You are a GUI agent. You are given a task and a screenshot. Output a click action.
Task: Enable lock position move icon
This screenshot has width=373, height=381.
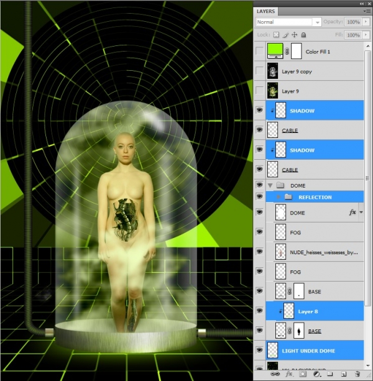tap(295, 35)
